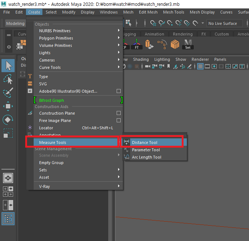Image resolution: width=249 pixels, height=241 pixels.
Task: Click the FT freeze transform shelf icon
Action: (x=137, y=44)
